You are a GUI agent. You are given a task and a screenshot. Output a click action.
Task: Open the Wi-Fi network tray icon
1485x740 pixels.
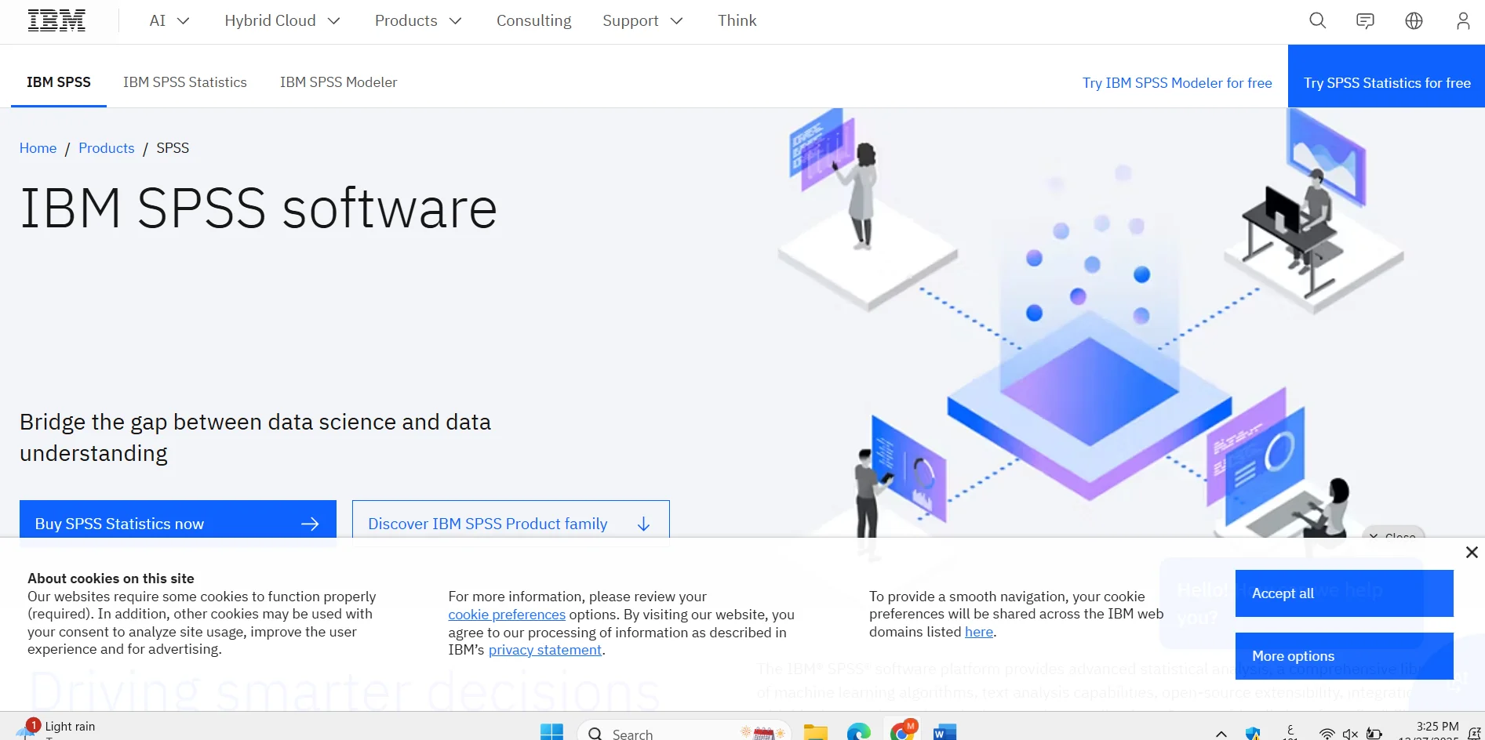click(x=1327, y=734)
